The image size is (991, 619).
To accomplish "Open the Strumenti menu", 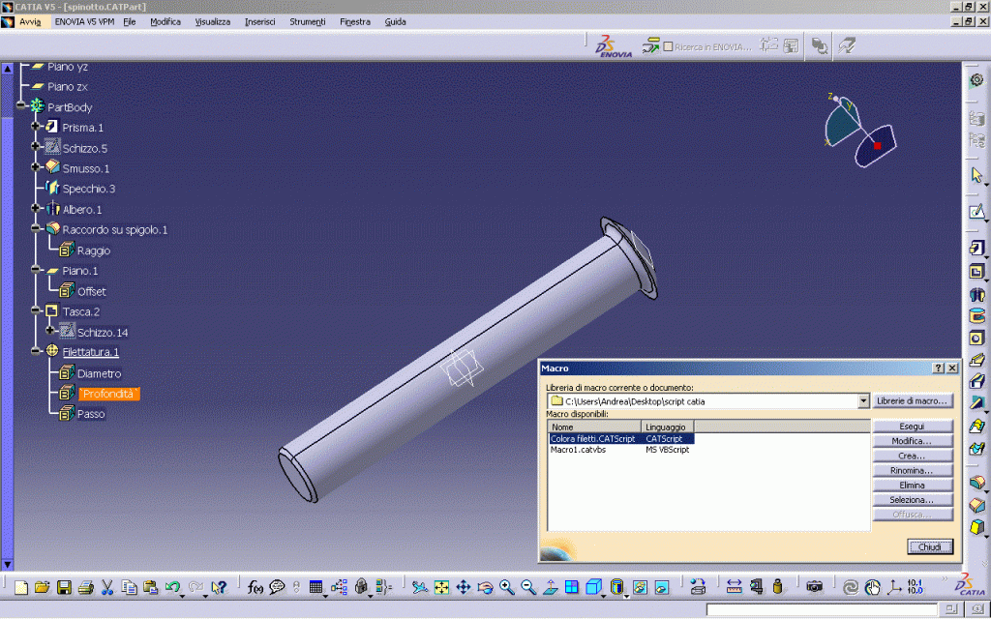I will pos(307,21).
